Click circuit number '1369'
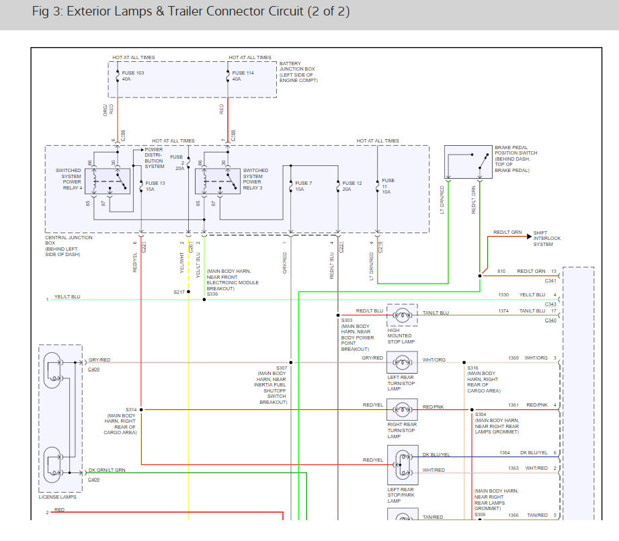Screen dimensions: 619x541 (513, 358)
